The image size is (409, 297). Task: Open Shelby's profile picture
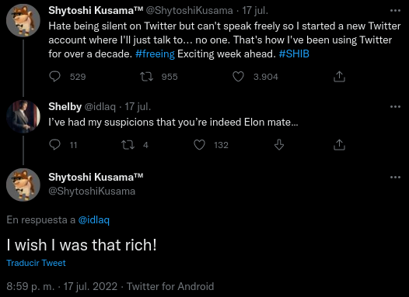[x=23, y=116]
